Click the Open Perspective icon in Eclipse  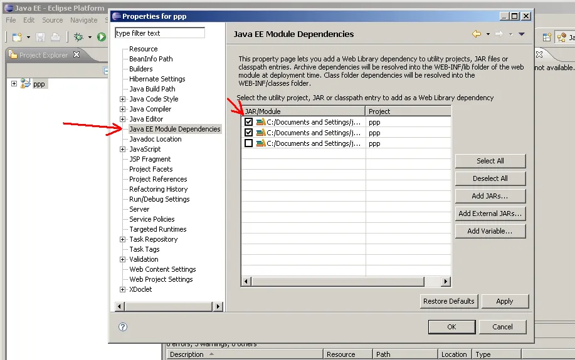(x=547, y=37)
